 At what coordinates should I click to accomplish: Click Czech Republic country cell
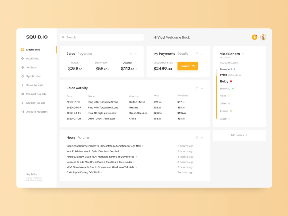[x=138, y=113]
